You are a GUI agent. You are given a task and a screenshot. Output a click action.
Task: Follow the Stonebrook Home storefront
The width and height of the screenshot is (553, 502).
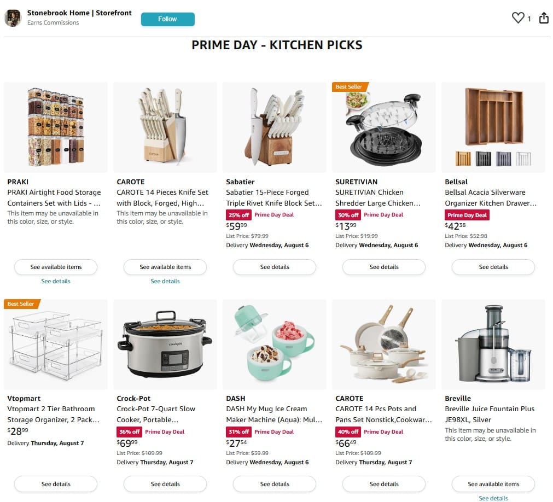[167, 19]
